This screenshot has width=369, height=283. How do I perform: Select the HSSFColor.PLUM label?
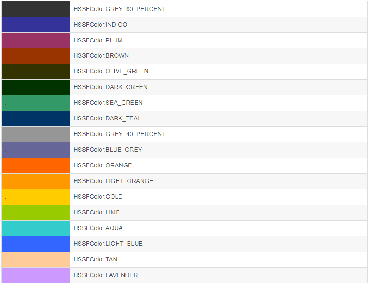pyautogui.click(x=98, y=40)
